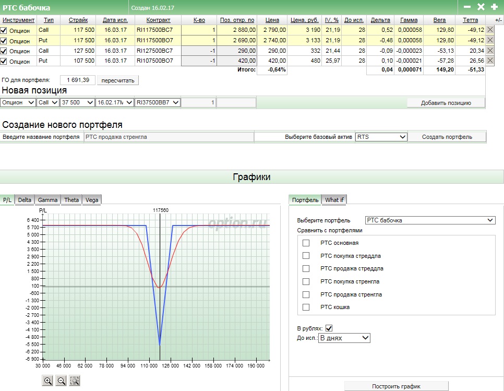504x391 pixels.
Task: Open the Выберите портфель dropdown
Action: (x=430, y=220)
